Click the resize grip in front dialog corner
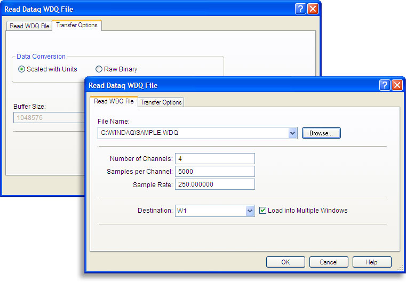The image size is (406, 282). (x=400, y=268)
